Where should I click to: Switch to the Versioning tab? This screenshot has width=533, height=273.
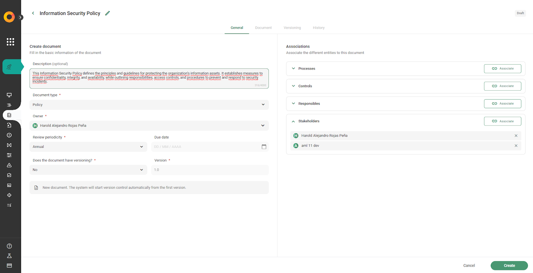click(292, 28)
